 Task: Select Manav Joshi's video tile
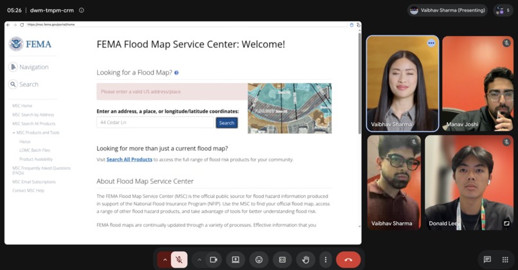click(x=478, y=84)
